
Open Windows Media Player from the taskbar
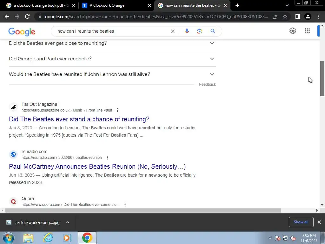(67, 238)
